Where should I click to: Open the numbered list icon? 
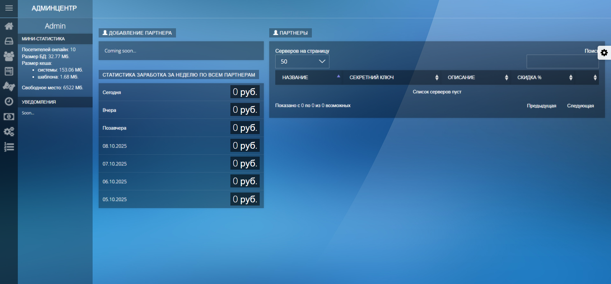click(9, 147)
